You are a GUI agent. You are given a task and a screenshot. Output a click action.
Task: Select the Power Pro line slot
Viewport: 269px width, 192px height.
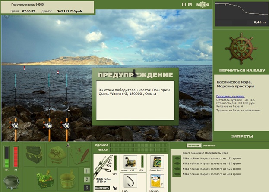157,162
